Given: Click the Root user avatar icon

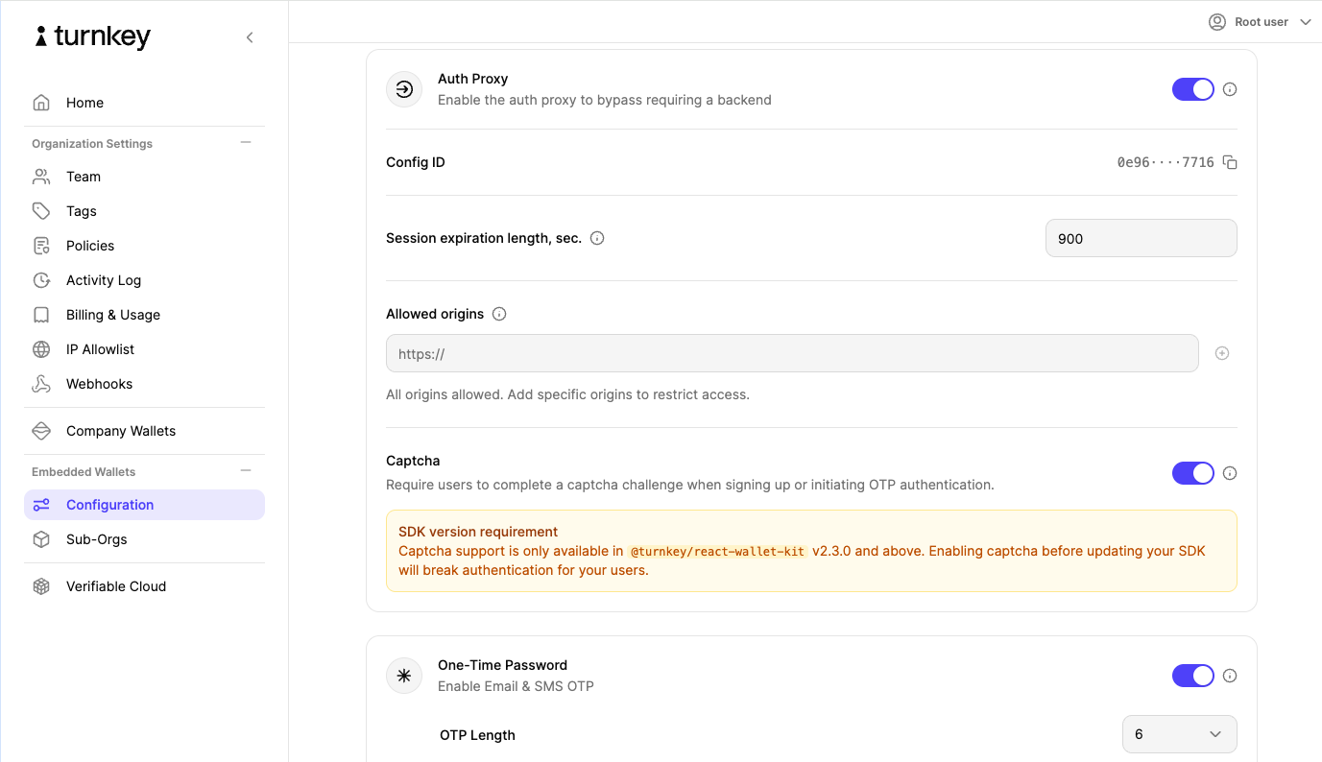Looking at the screenshot, I should [x=1217, y=22].
